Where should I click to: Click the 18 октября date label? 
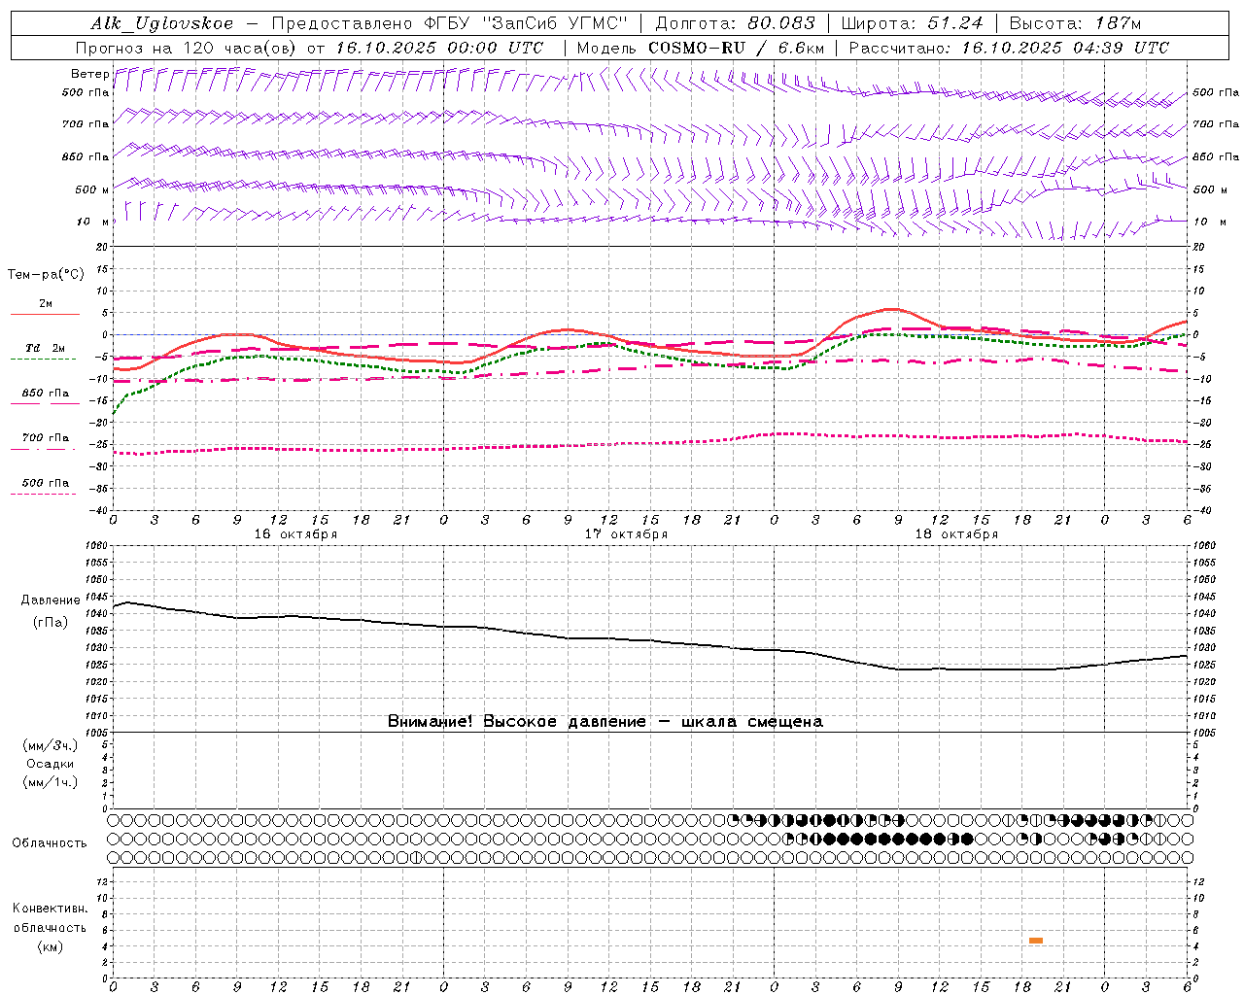(956, 534)
